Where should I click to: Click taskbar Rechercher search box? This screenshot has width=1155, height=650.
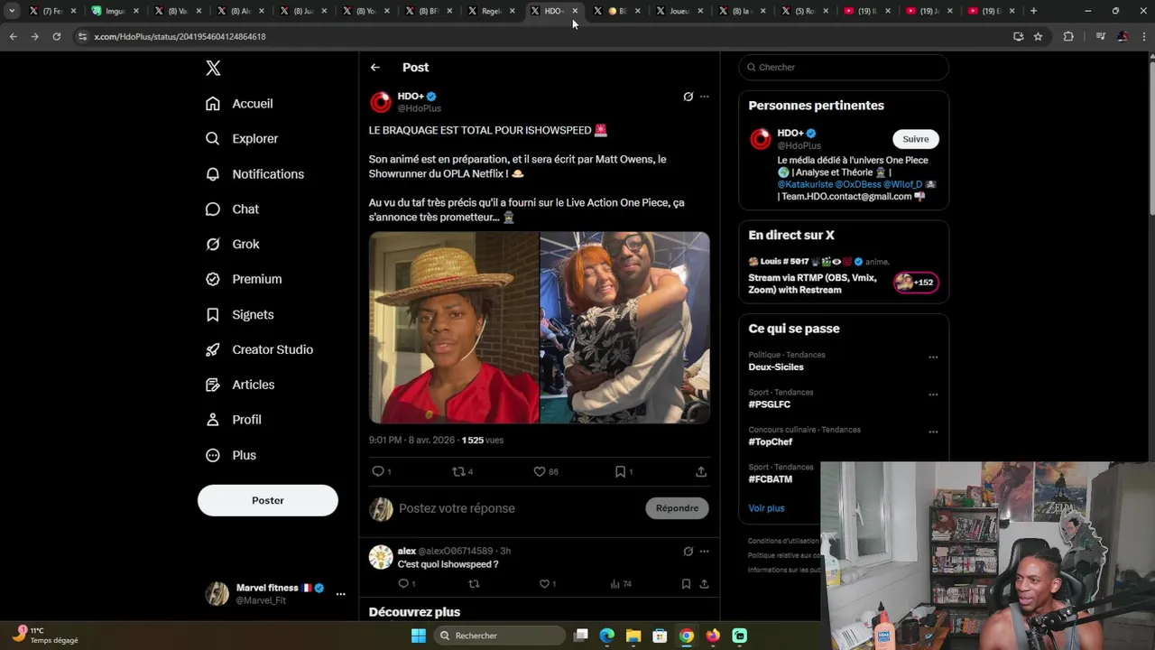499,636
